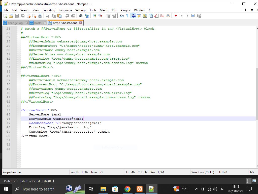Open the Replace dialog icon
Viewport: 258px width, 194px height.
point(87,16)
